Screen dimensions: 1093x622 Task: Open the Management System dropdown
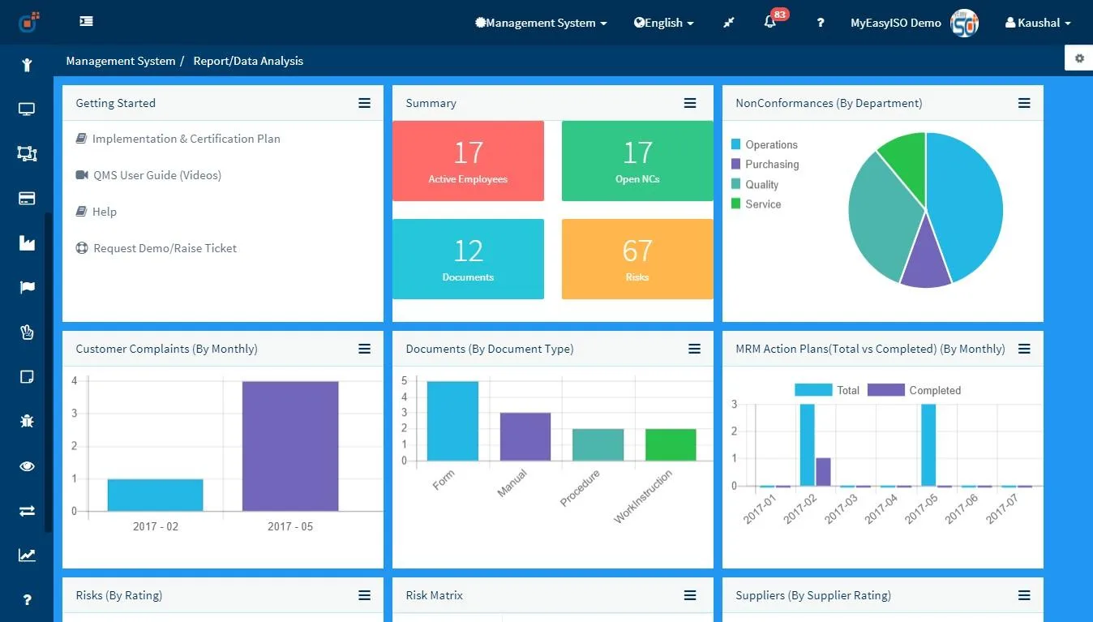pos(541,23)
